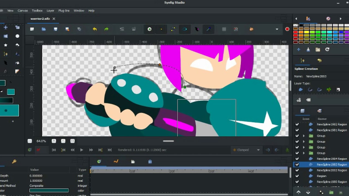
Task: Click the Save As toolbar icon
Action: [x=67, y=29]
